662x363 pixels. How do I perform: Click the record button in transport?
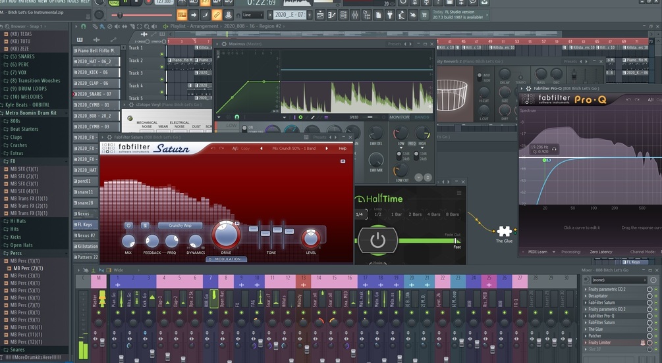point(148,2)
